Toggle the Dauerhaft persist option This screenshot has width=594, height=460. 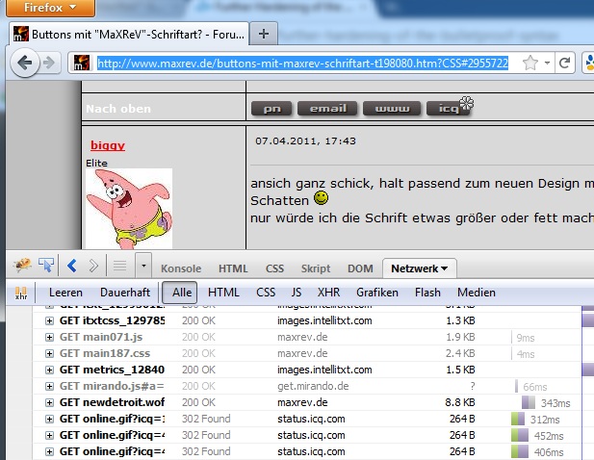(125, 293)
